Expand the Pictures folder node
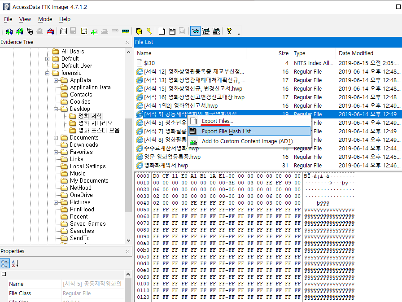The width and height of the screenshot is (402, 302). click(x=56, y=202)
